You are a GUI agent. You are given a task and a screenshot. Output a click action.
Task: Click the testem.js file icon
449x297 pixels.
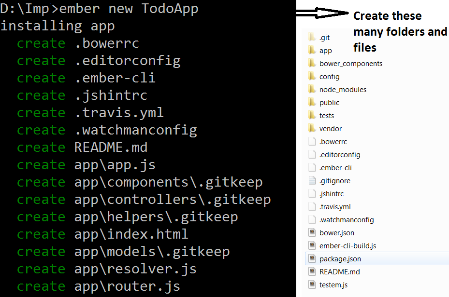(x=312, y=285)
